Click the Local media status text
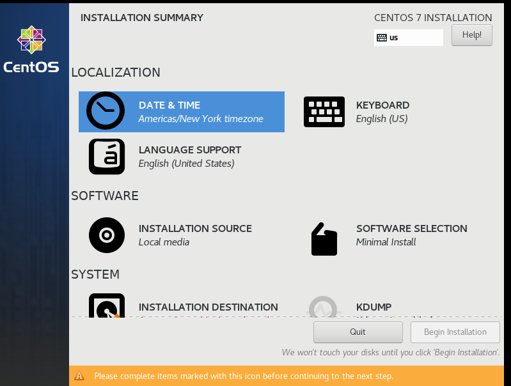 [x=164, y=242]
